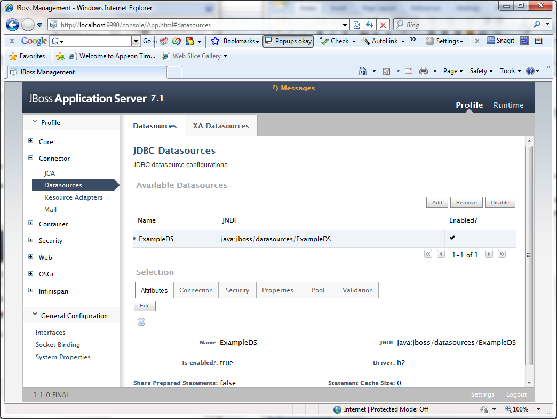
Task: Click the Refresh arrows icon
Action: click(370, 25)
